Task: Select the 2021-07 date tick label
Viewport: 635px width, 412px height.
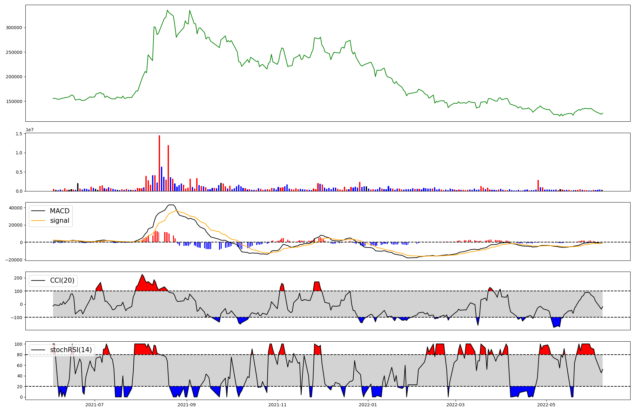Action: click(x=95, y=405)
